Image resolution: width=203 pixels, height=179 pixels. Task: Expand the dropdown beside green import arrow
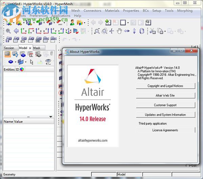click(44, 23)
